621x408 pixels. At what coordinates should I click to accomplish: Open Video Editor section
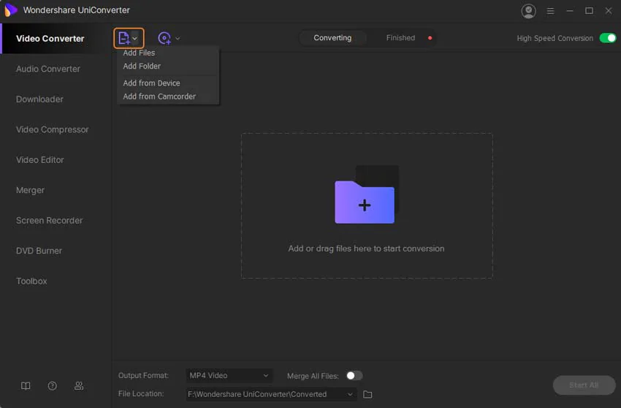(x=40, y=160)
